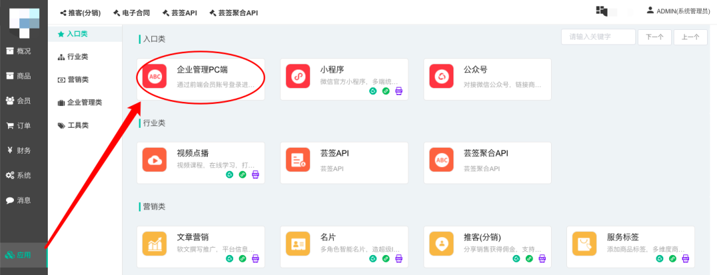The image size is (717, 275).
Task: Open the 芸签API document icon
Action: click(297, 160)
